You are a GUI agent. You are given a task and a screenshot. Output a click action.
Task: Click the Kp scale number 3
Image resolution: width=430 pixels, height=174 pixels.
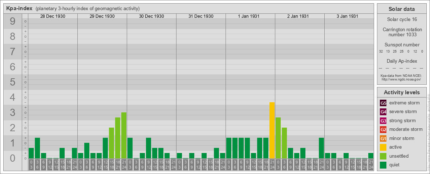(13, 112)
